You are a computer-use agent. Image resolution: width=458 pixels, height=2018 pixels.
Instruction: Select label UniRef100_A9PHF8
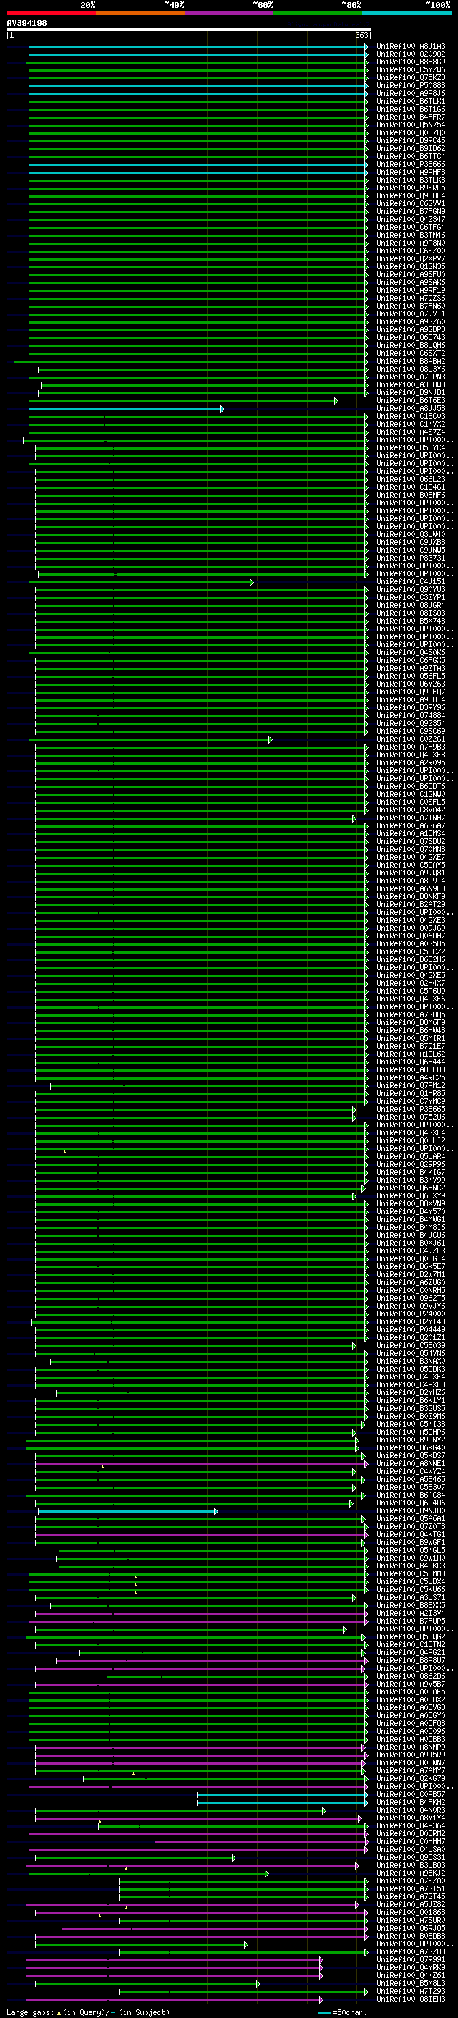tap(411, 173)
